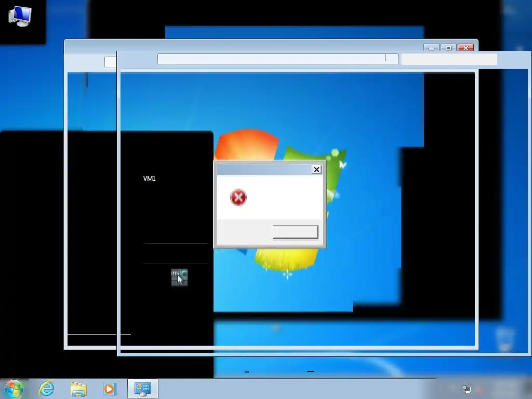The height and width of the screenshot is (399, 532).
Task: Click the blank button in error dialog
Action: (296, 232)
